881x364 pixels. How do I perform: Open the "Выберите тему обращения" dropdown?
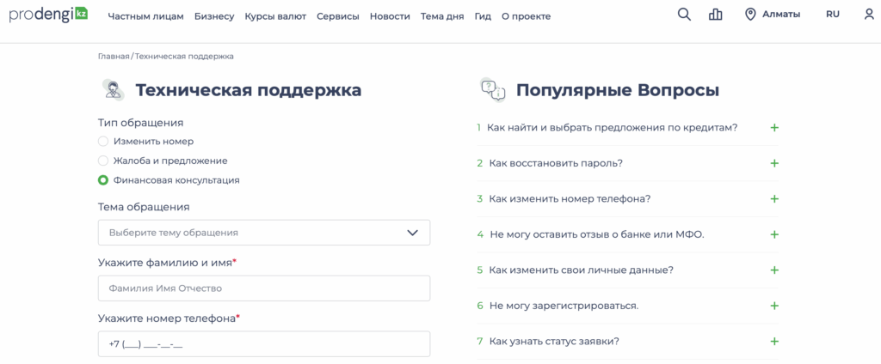[x=264, y=233]
